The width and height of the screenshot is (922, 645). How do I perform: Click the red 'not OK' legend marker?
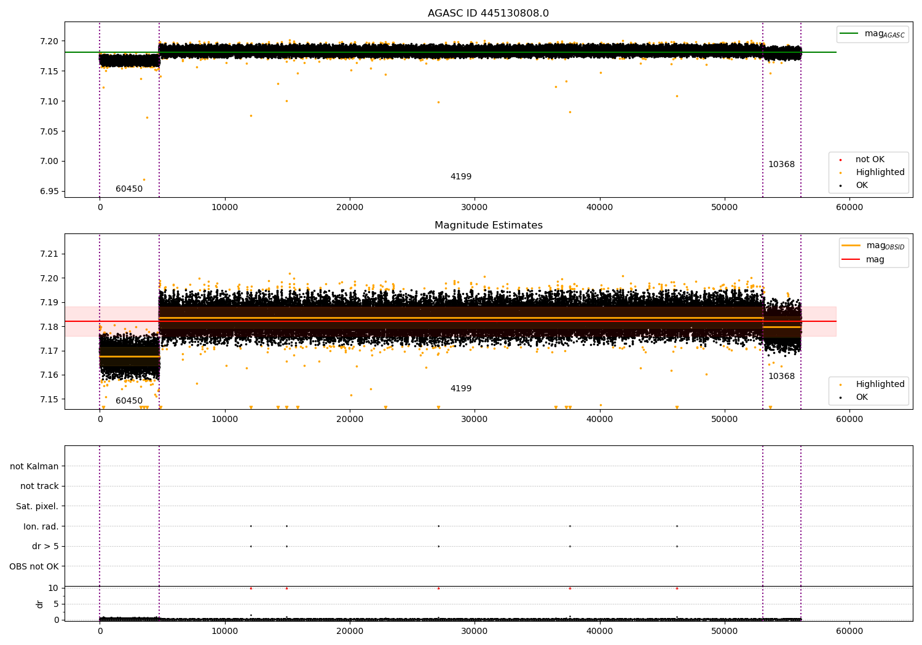[840, 160]
